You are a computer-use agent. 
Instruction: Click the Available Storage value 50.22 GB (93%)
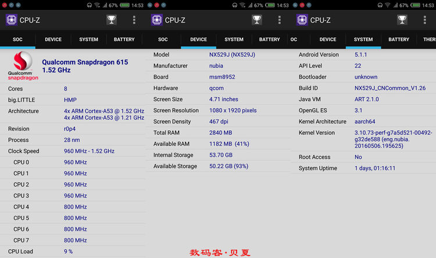click(x=229, y=166)
